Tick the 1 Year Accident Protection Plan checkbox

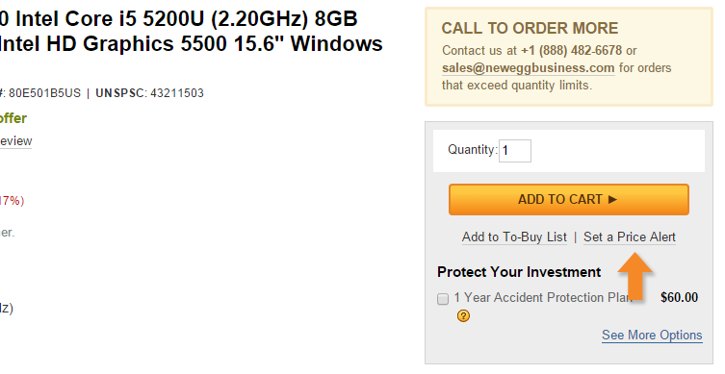tap(443, 299)
